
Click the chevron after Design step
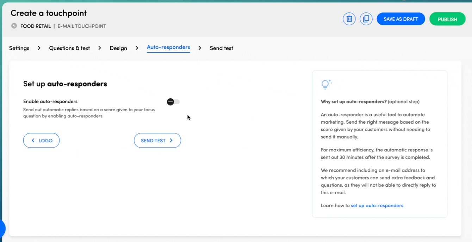point(137,48)
